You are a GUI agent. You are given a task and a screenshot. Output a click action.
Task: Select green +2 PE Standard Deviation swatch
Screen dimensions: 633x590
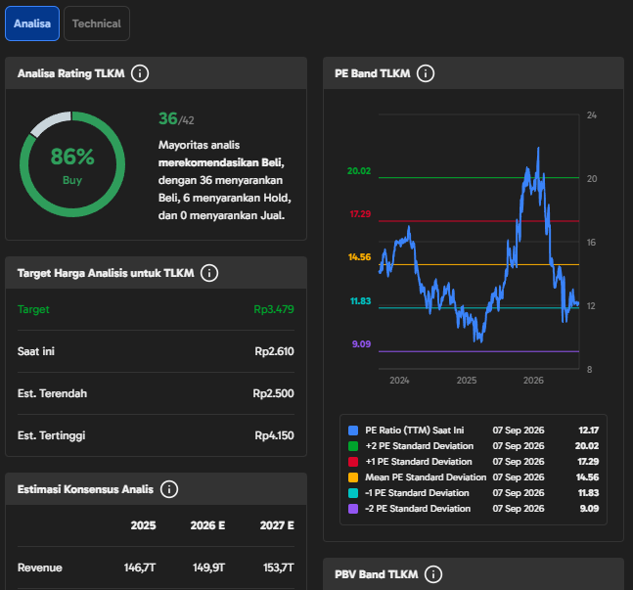point(353,446)
